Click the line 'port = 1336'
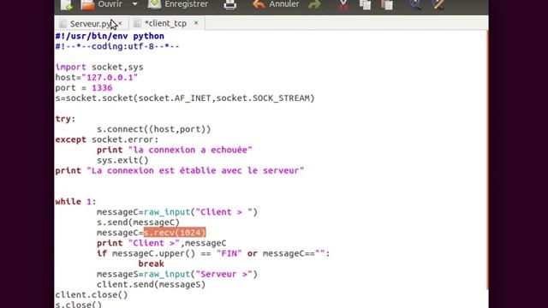This screenshot has width=548, height=308. (84, 88)
